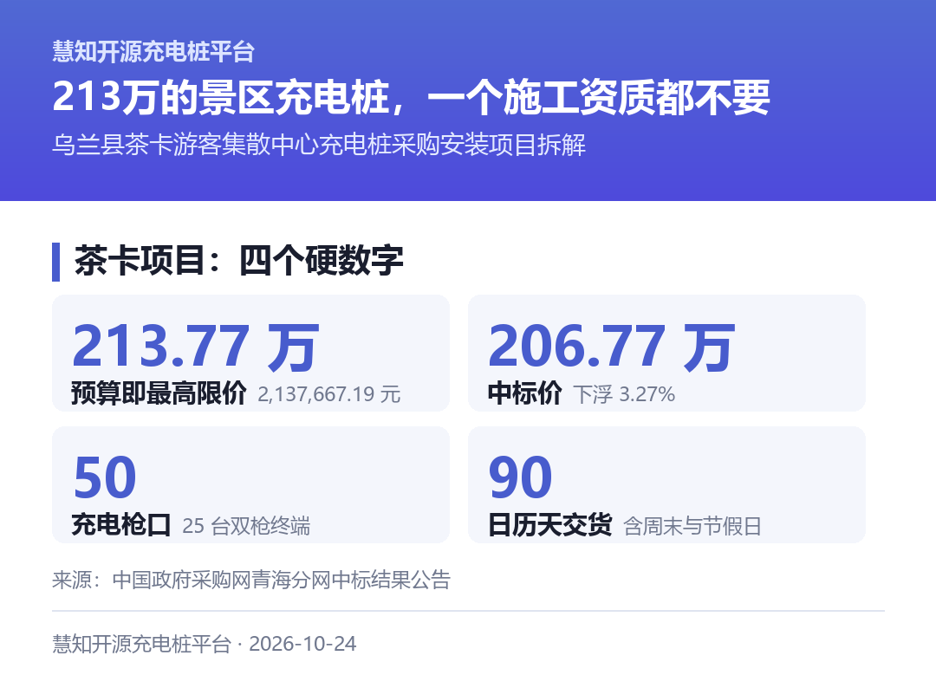This screenshot has height=688, width=936.
Task: Click the label 中标价
Action: click(524, 393)
